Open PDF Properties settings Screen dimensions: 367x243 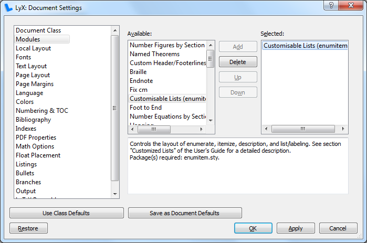pyautogui.click(x=36, y=138)
